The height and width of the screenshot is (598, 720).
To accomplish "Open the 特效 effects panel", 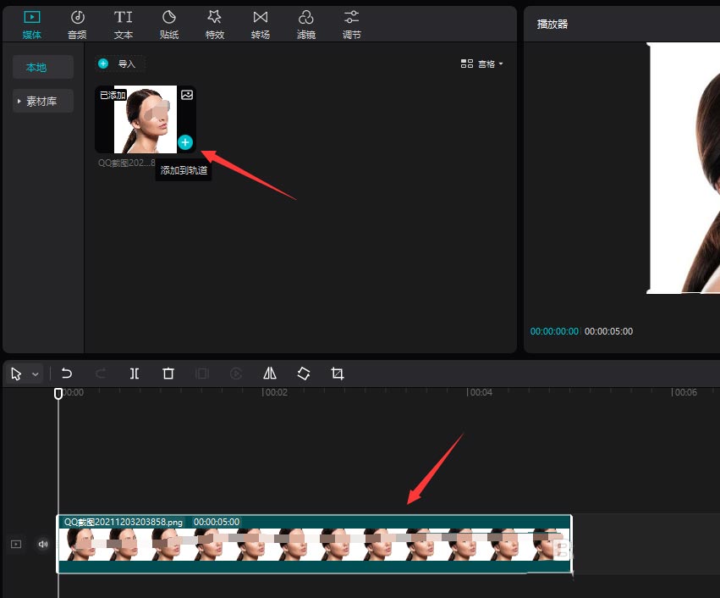I will (215, 24).
